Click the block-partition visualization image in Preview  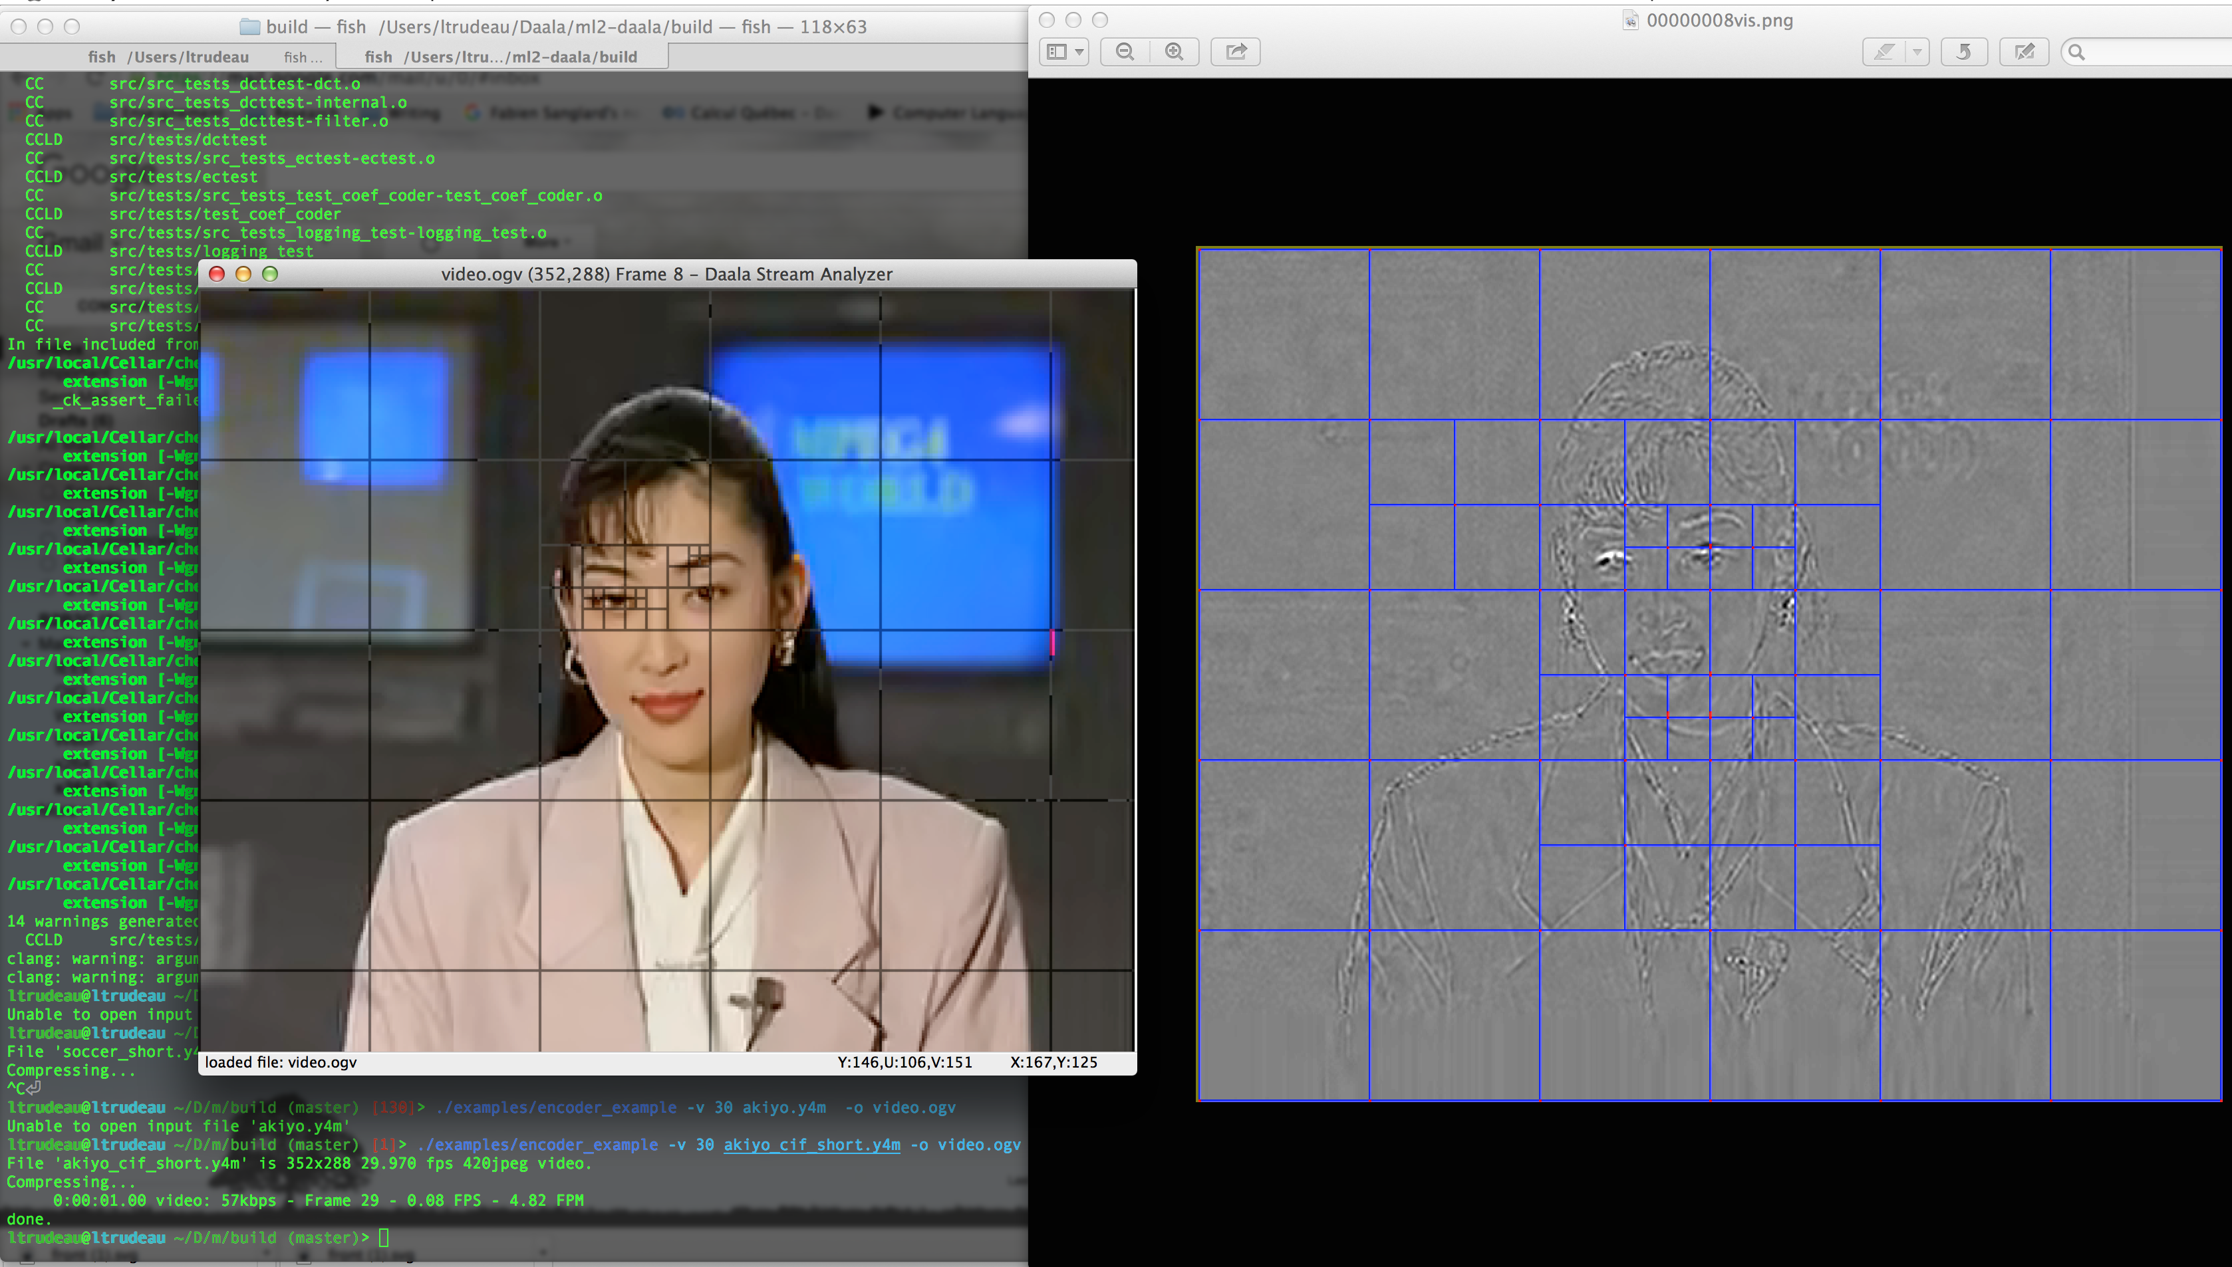coord(1710,675)
